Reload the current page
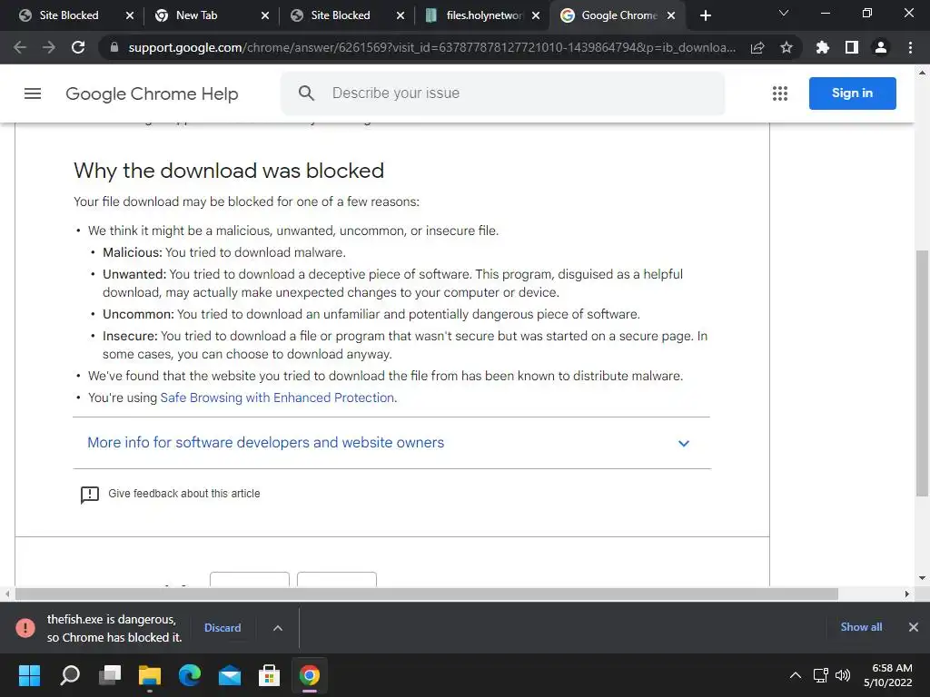The height and width of the screenshot is (697, 930). click(x=78, y=47)
